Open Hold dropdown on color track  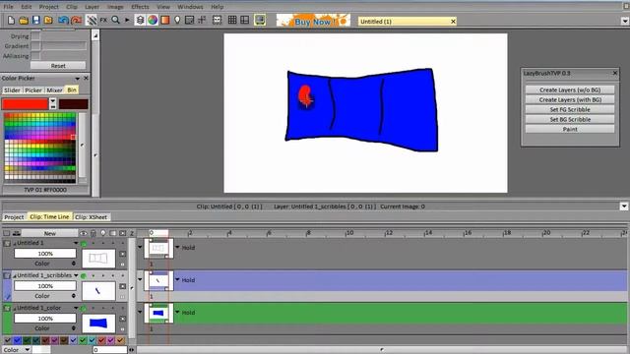pos(177,312)
